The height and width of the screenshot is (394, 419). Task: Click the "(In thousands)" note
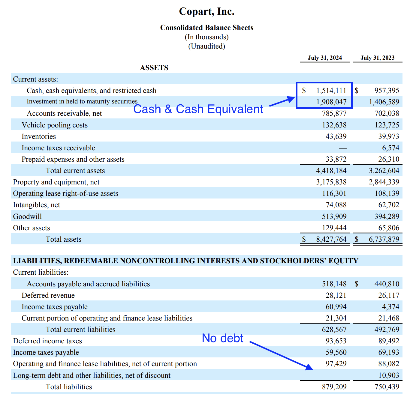[x=206, y=37]
